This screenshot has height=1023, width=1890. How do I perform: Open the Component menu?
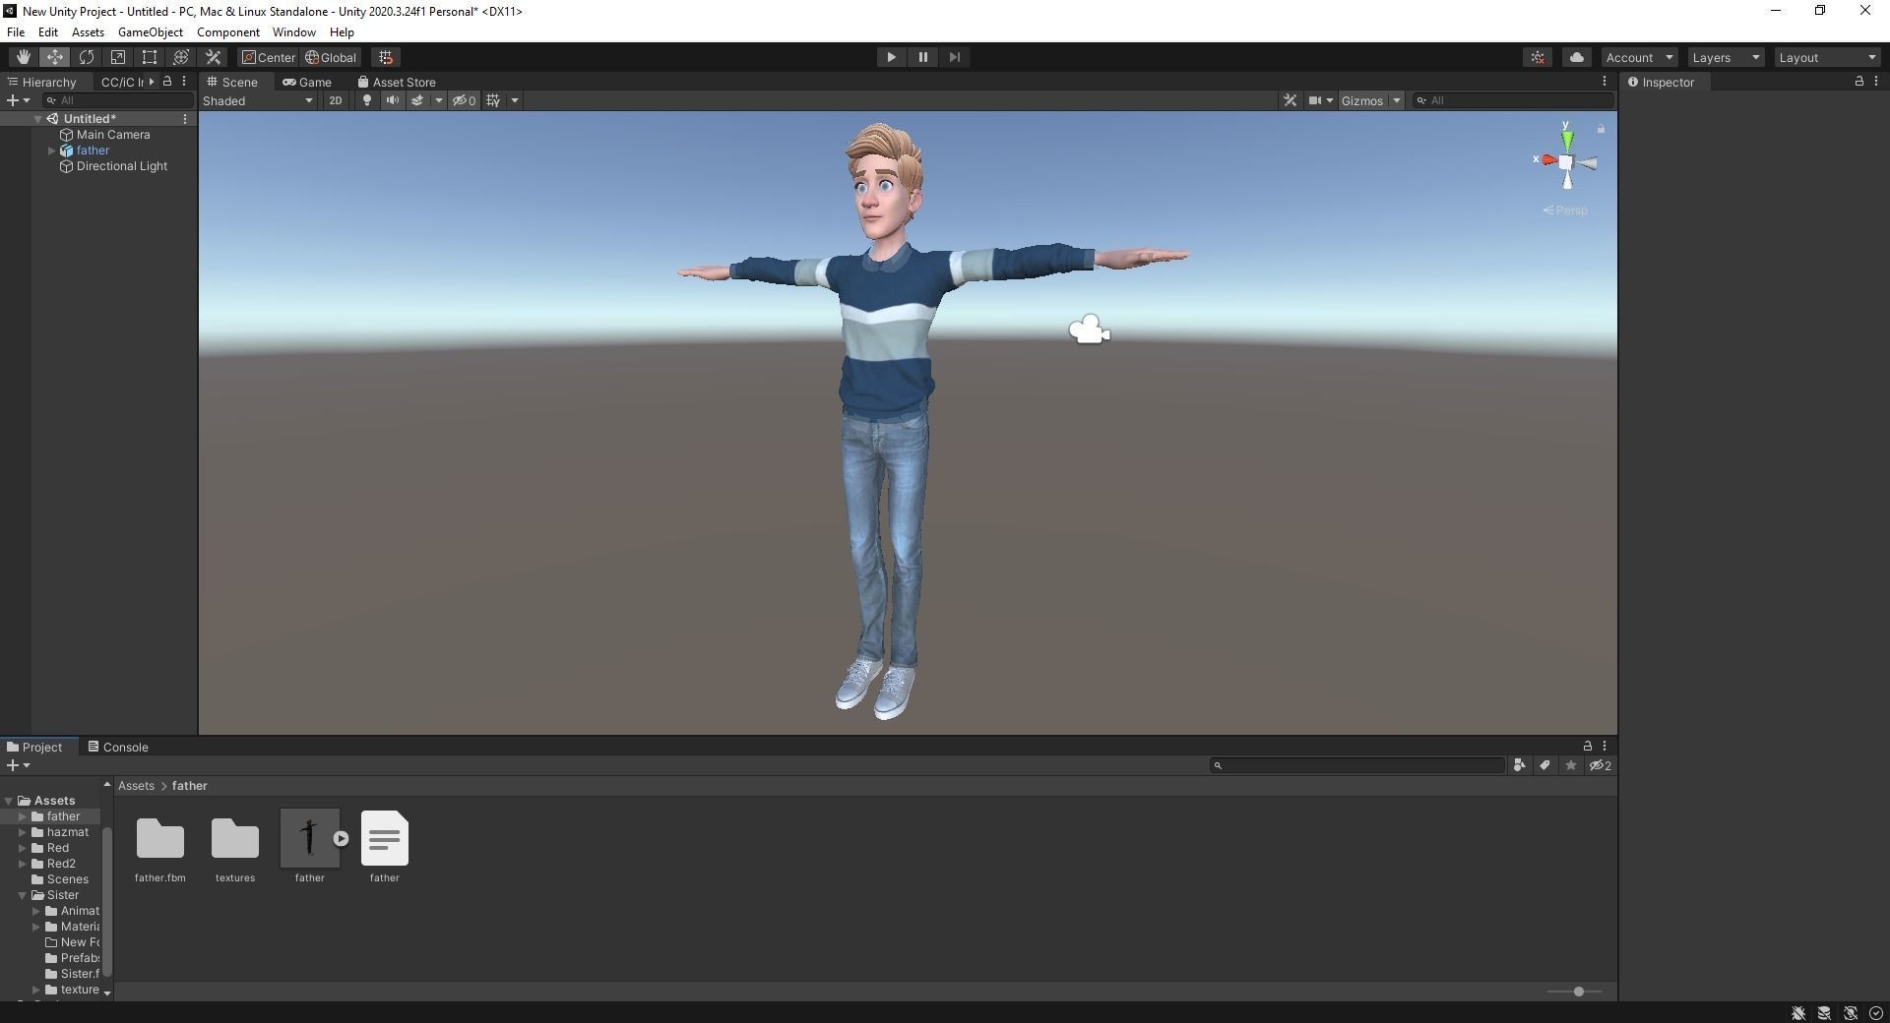228,32
